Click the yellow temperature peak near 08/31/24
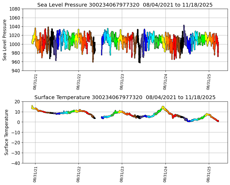The image size is (230, 185). [x=163, y=107]
